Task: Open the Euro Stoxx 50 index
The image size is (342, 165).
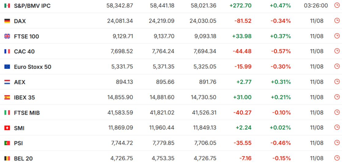Action: (32, 67)
